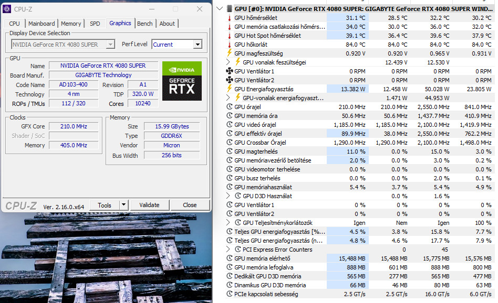Click gauge icon beside GPU memóriavezérlő betöltése
The width and height of the screenshot is (498, 303).
click(230, 160)
